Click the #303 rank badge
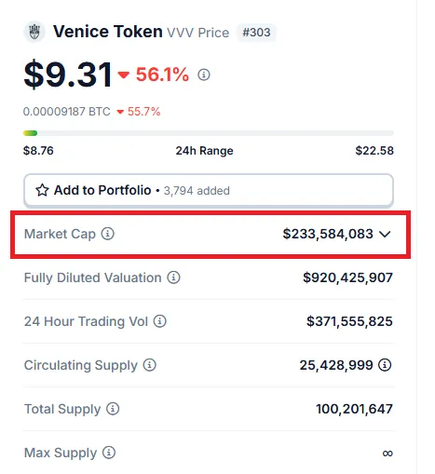This screenshot has width=435, height=474. (256, 33)
